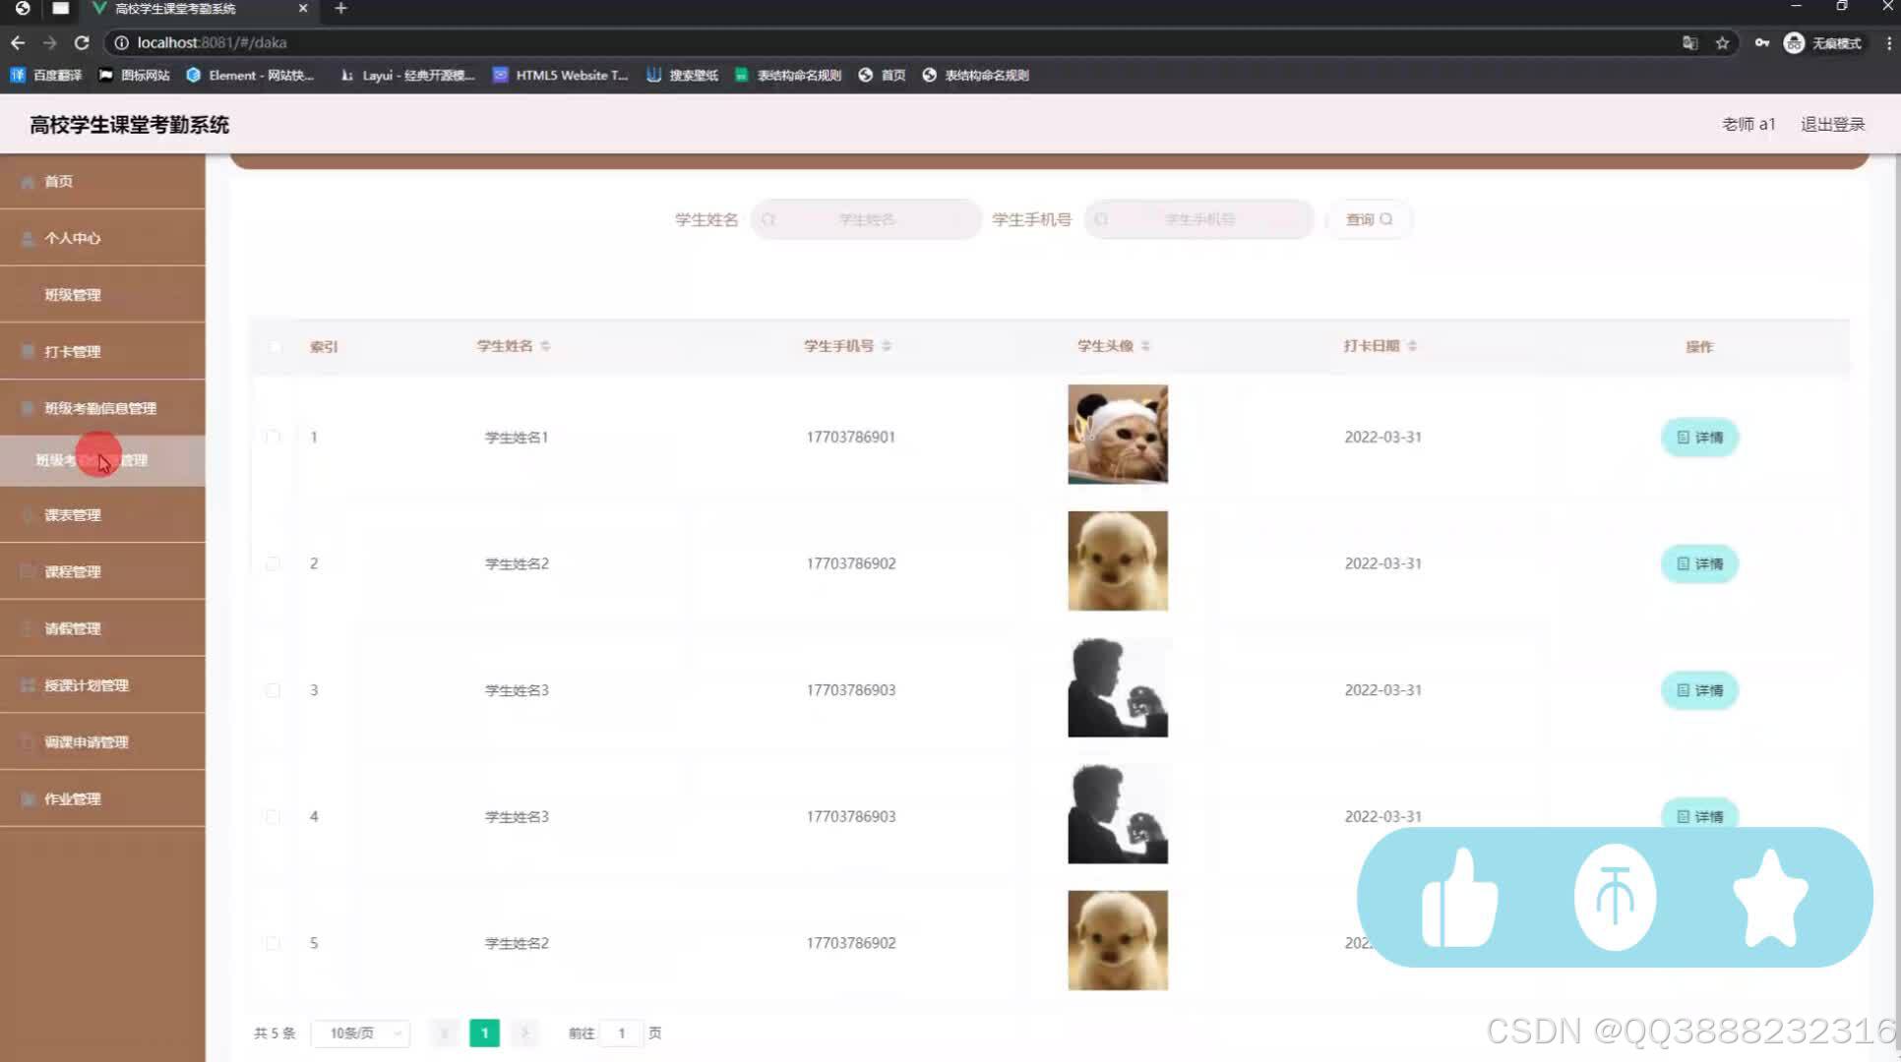
Task: Select the 班级考勤信息管理 sidebar entry
Action: pos(97,407)
